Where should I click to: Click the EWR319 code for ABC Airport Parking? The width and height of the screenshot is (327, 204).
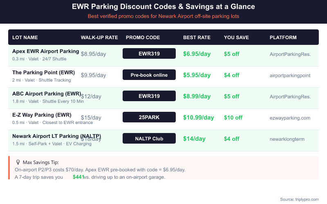(149, 96)
